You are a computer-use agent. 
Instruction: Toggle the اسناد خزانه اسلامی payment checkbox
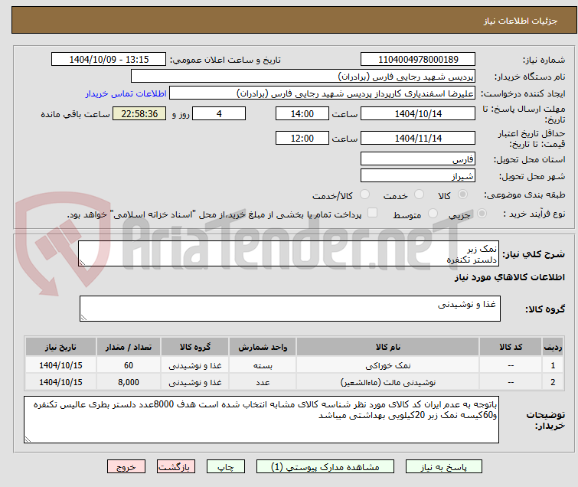[373, 213]
